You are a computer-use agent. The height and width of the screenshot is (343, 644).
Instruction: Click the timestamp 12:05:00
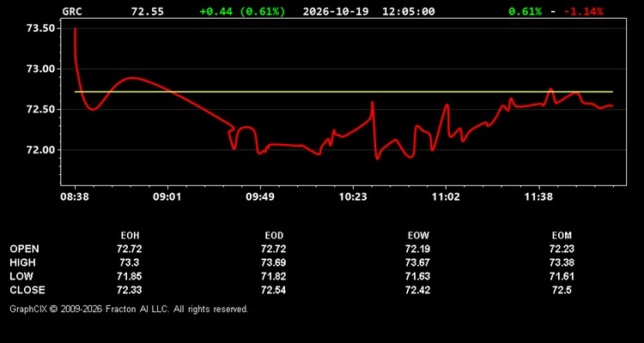click(408, 11)
